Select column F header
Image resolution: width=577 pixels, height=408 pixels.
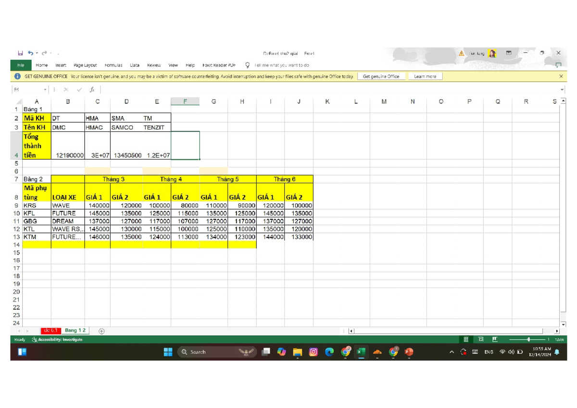[185, 102]
